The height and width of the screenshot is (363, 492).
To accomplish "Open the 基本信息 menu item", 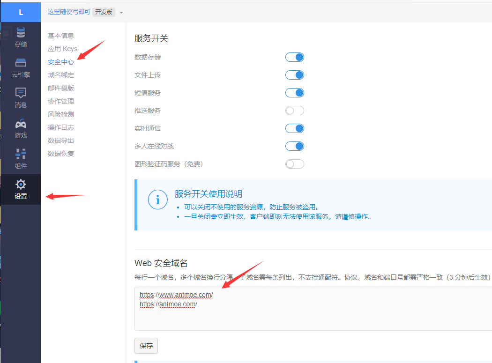I will 61,36.
